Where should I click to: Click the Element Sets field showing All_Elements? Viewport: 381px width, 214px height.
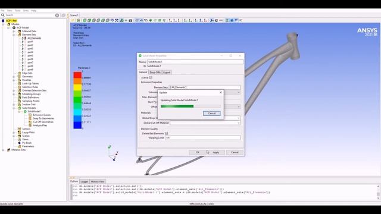[x=205, y=87]
